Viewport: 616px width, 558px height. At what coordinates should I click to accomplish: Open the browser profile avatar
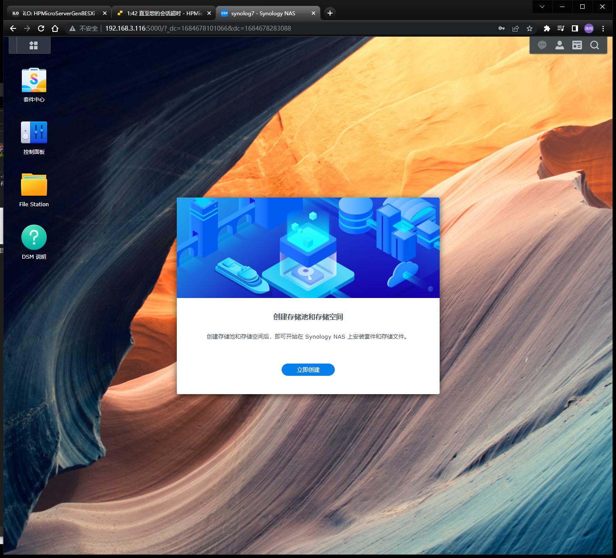tap(589, 28)
